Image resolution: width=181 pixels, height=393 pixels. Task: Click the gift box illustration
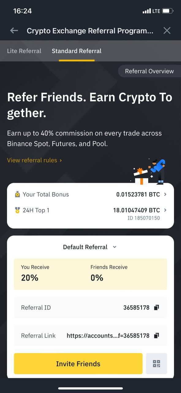pos(141,177)
